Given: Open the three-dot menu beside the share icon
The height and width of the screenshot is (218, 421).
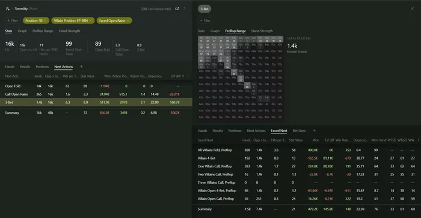Looking at the screenshot, I should [x=184, y=9].
